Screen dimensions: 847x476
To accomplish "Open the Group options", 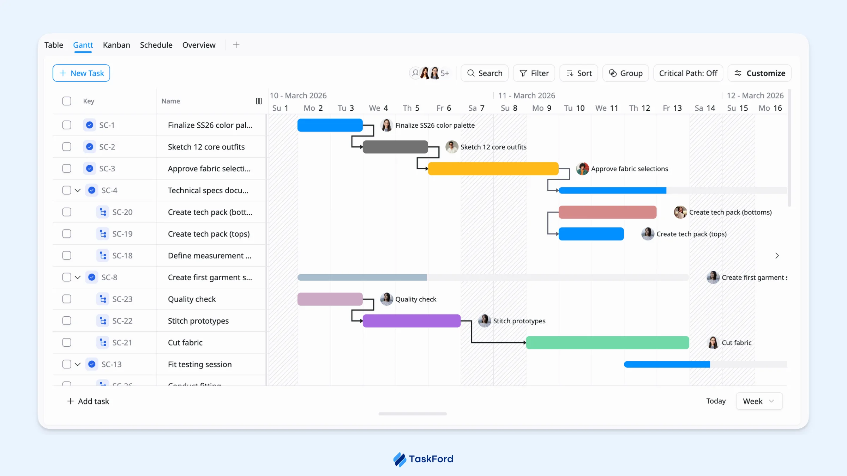I will click(x=626, y=73).
